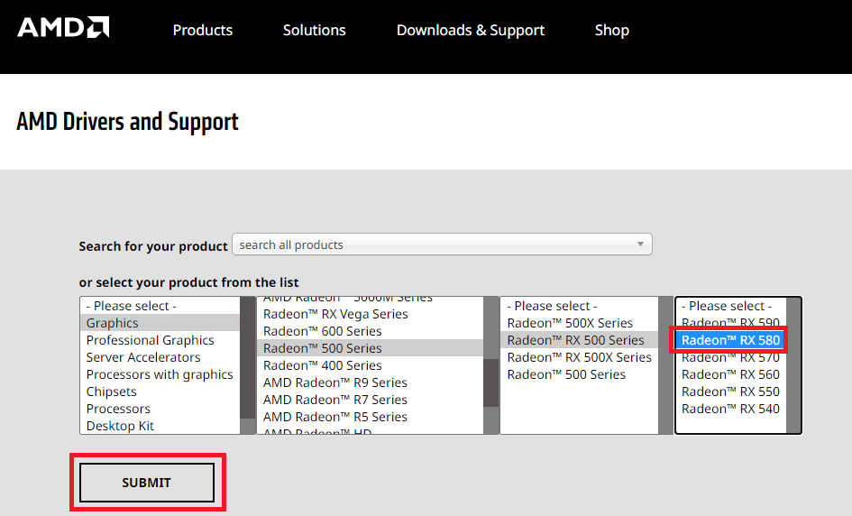Screen dimensions: 852x516
Task: Click the third list's scrollbar
Action: [x=665, y=365]
